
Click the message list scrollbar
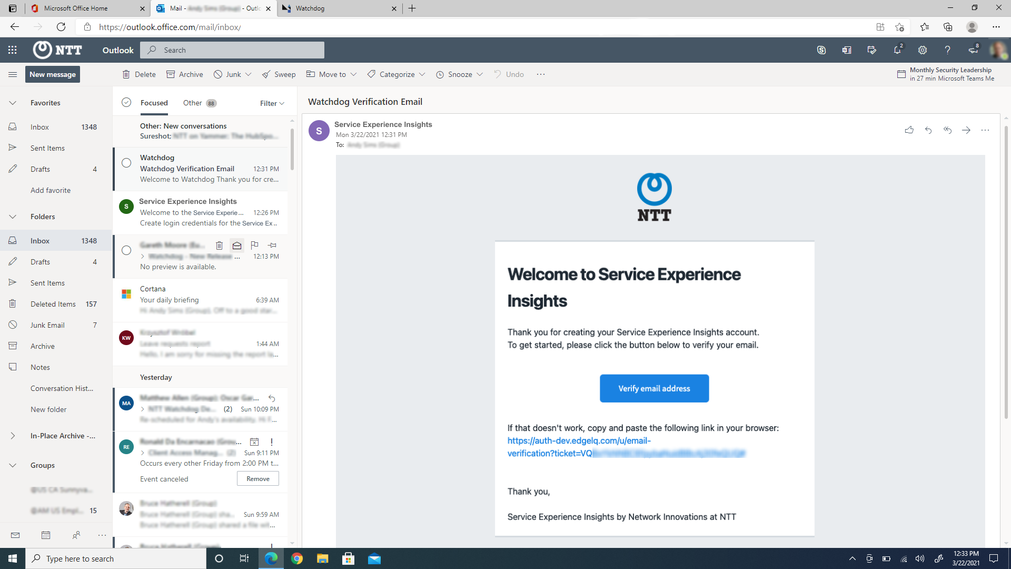tap(292, 149)
